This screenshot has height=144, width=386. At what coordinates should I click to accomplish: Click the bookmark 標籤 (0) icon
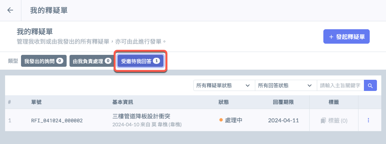tap(323, 121)
